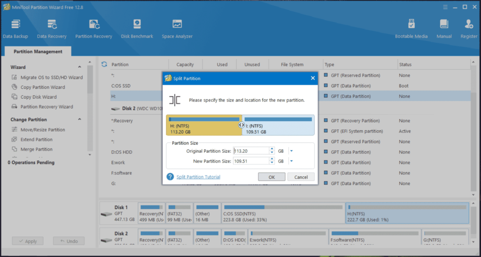Select the E:work partition row
Viewport: 481px width, 257px height.
[x=290, y=163]
